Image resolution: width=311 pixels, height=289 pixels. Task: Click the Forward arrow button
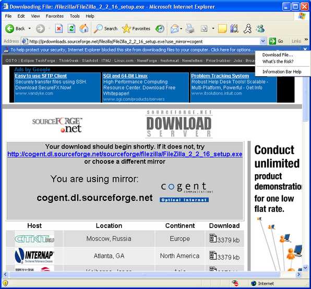[x=40, y=29]
